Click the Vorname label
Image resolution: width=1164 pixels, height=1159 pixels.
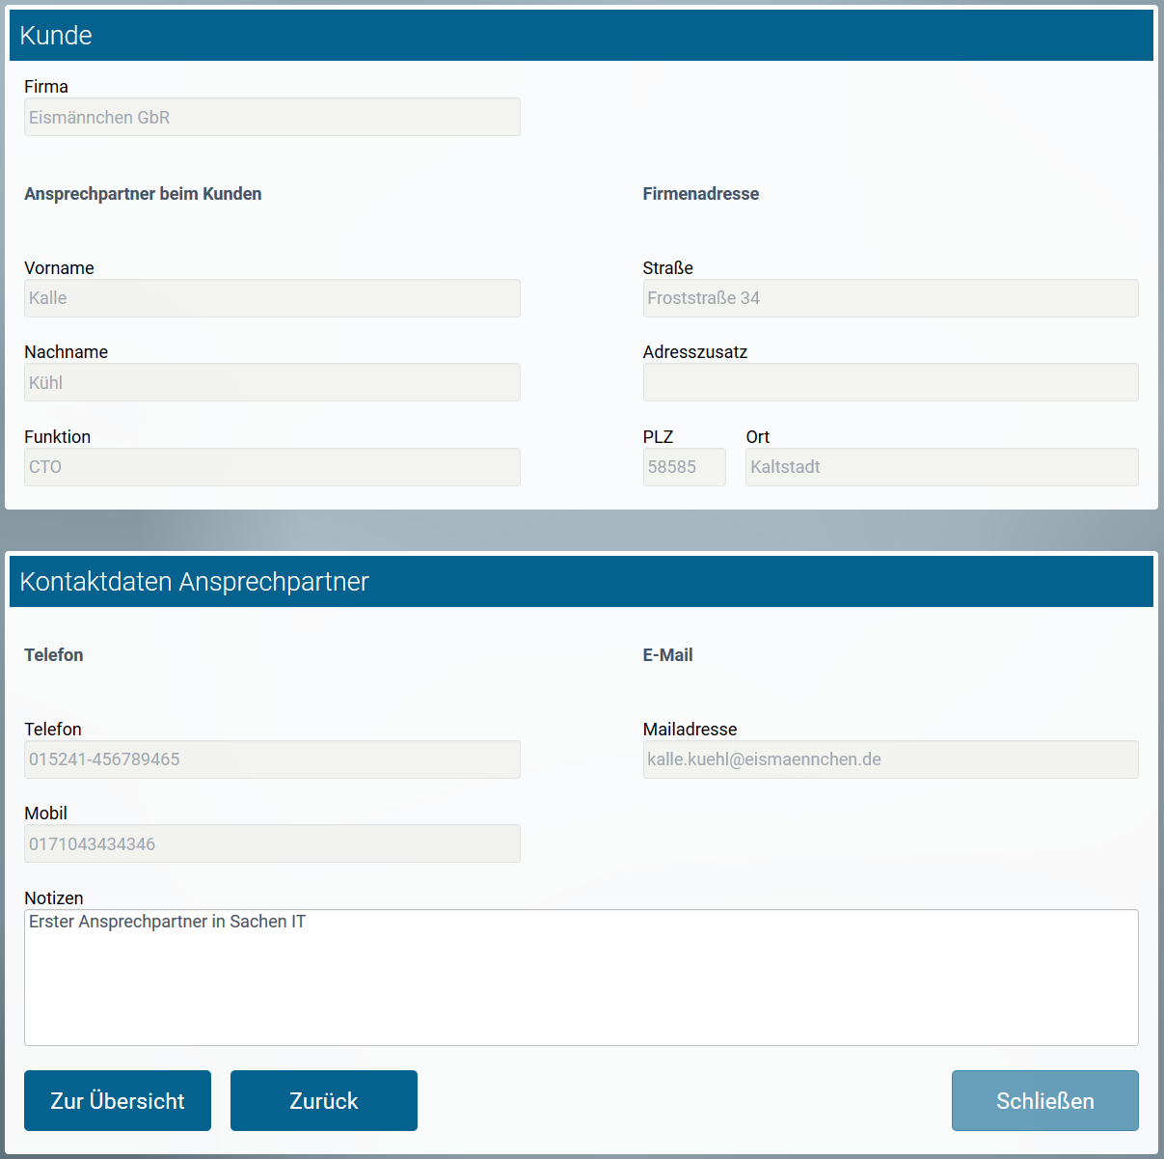coord(59,268)
